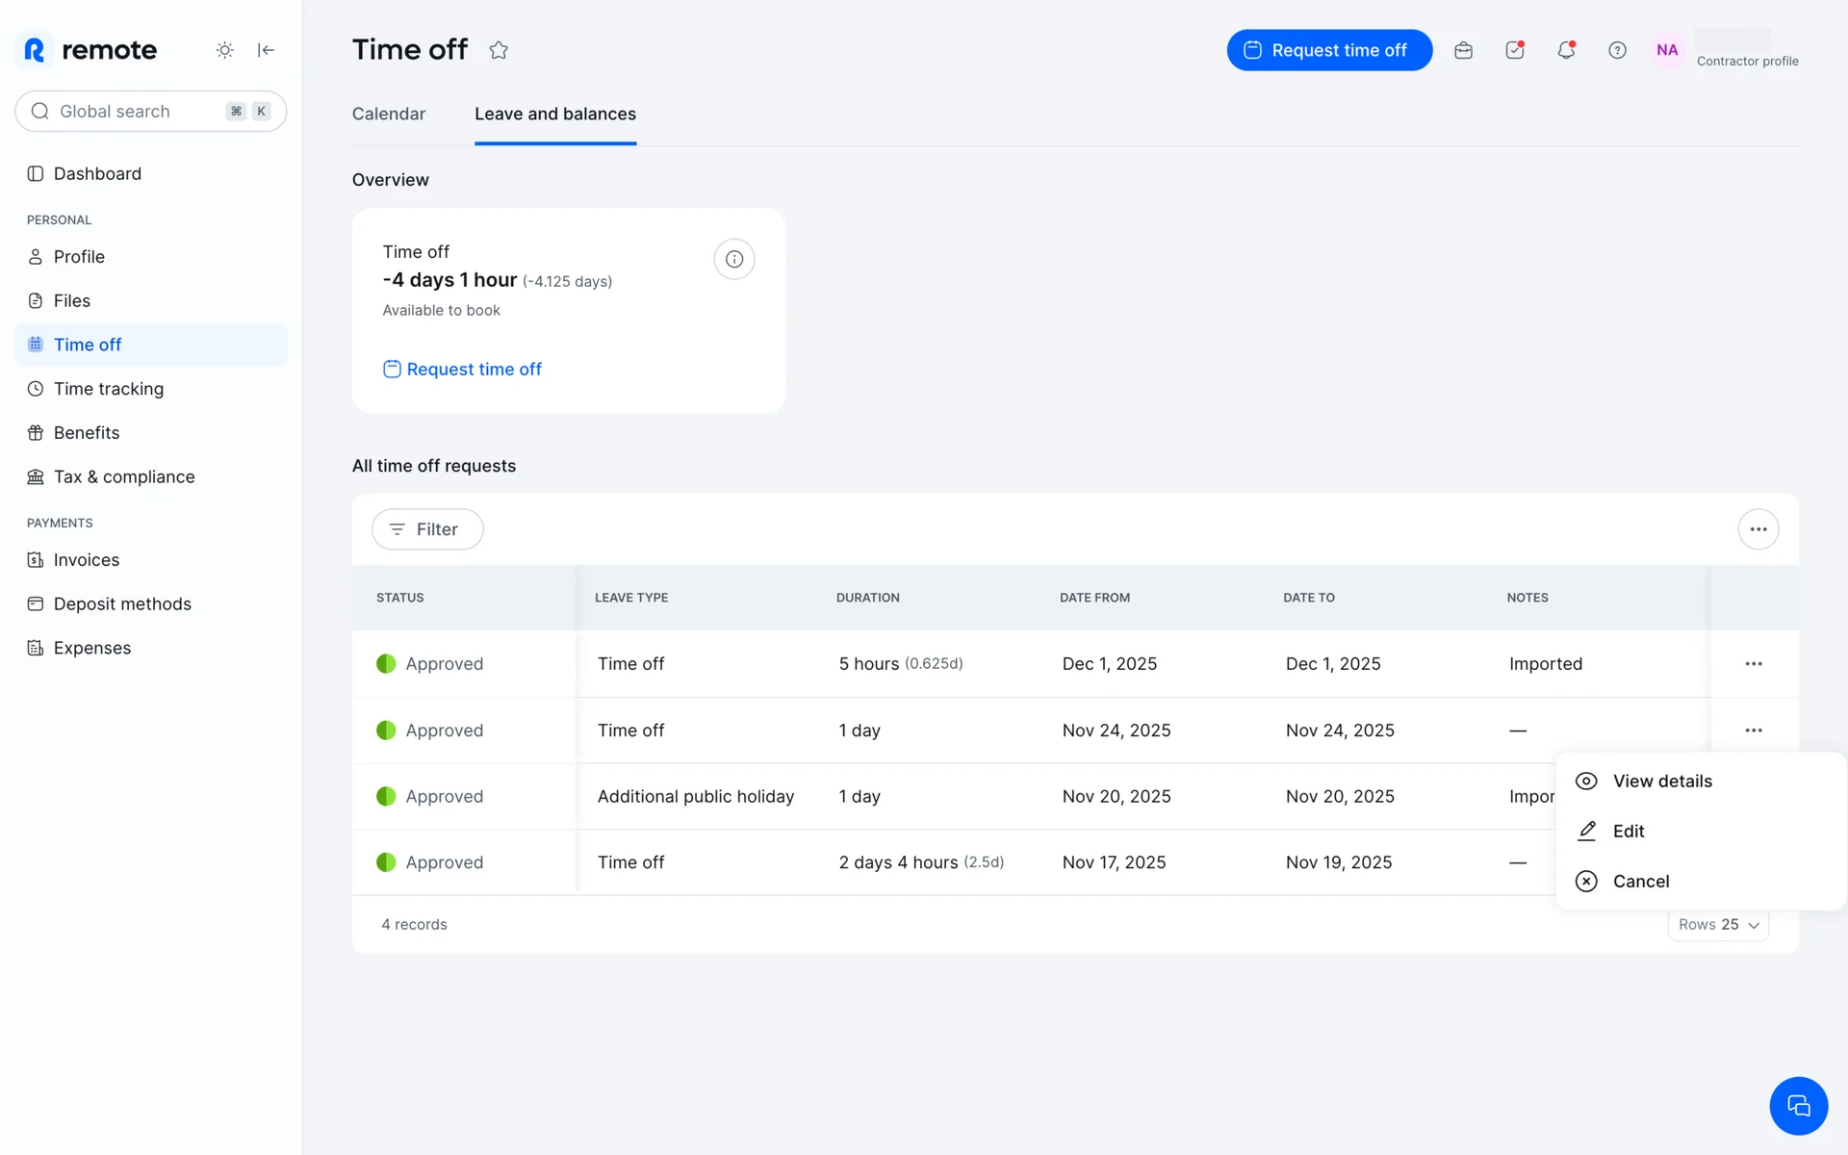
Task: Select Cancel in the context menu
Action: click(1640, 881)
